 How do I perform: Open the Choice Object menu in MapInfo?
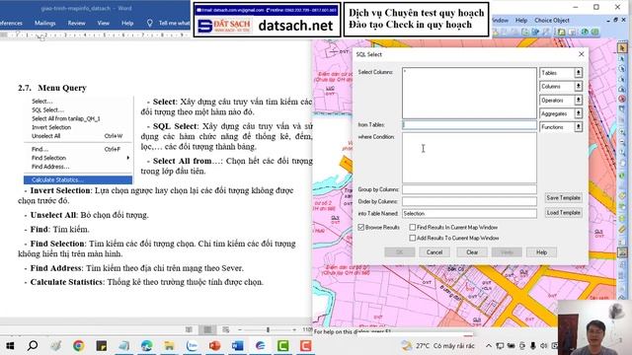552,20
